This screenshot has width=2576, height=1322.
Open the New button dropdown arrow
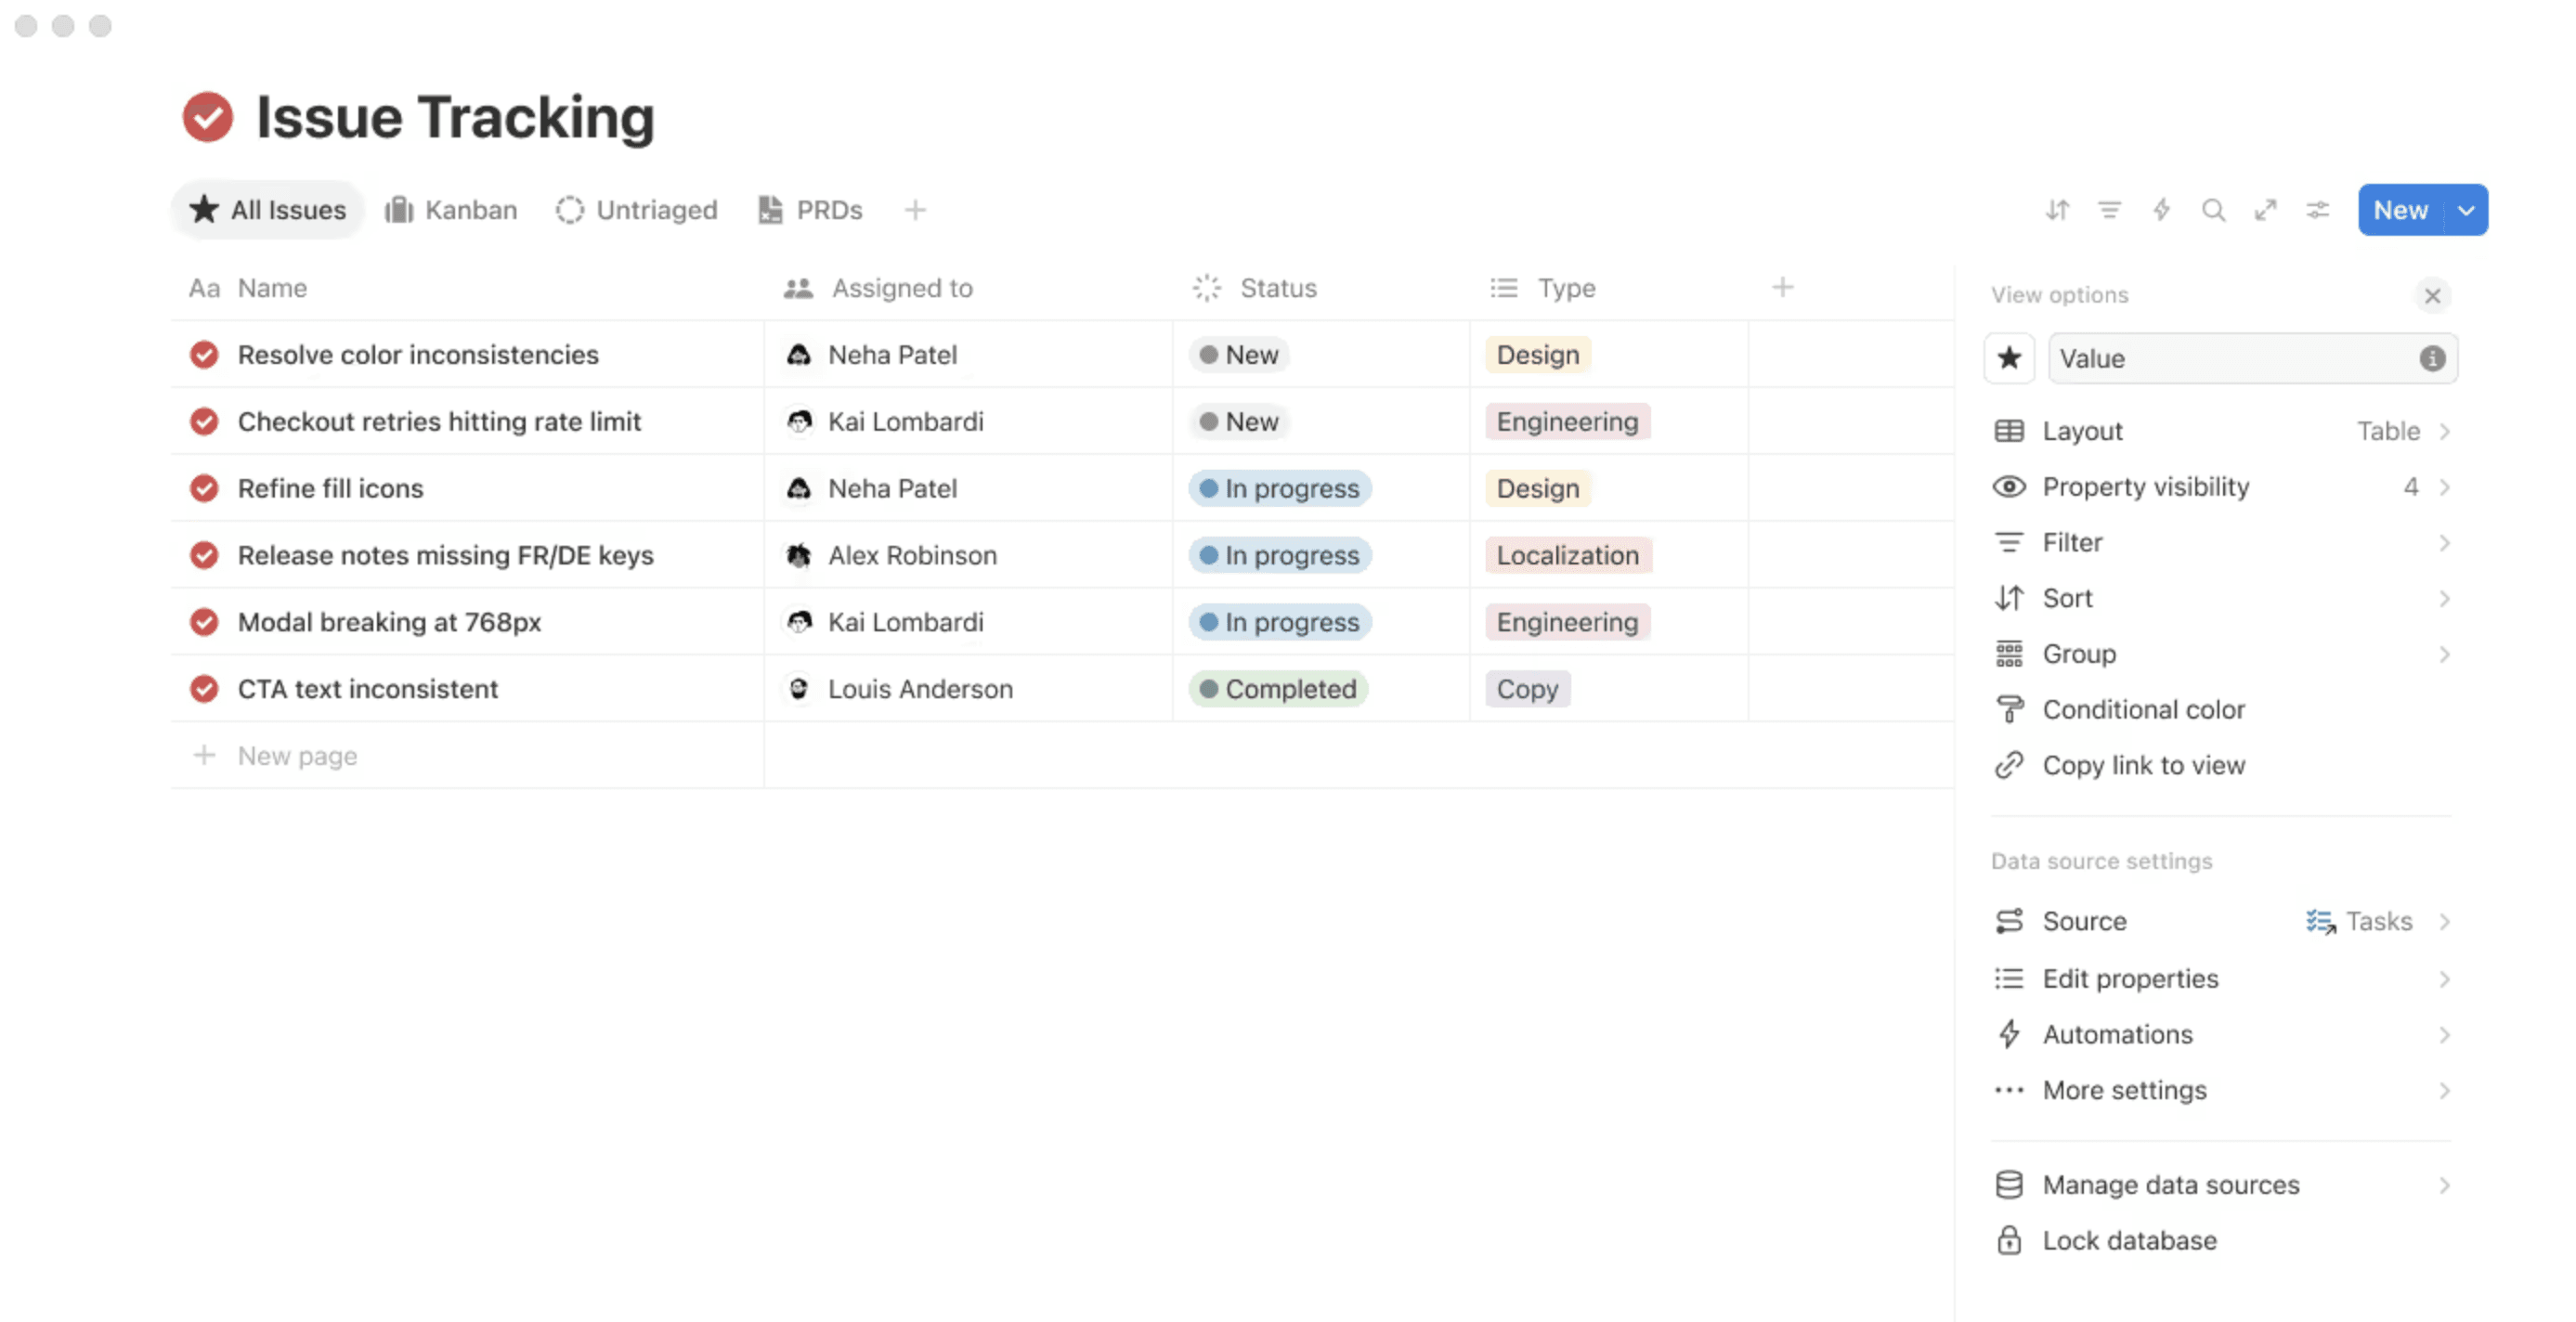pyautogui.click(x=2466, y=210)
